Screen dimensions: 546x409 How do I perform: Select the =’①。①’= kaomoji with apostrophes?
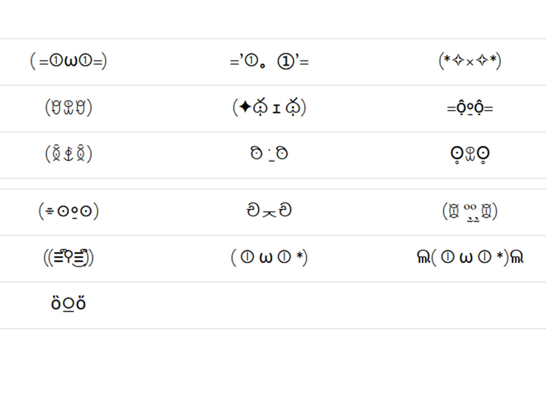269,62
